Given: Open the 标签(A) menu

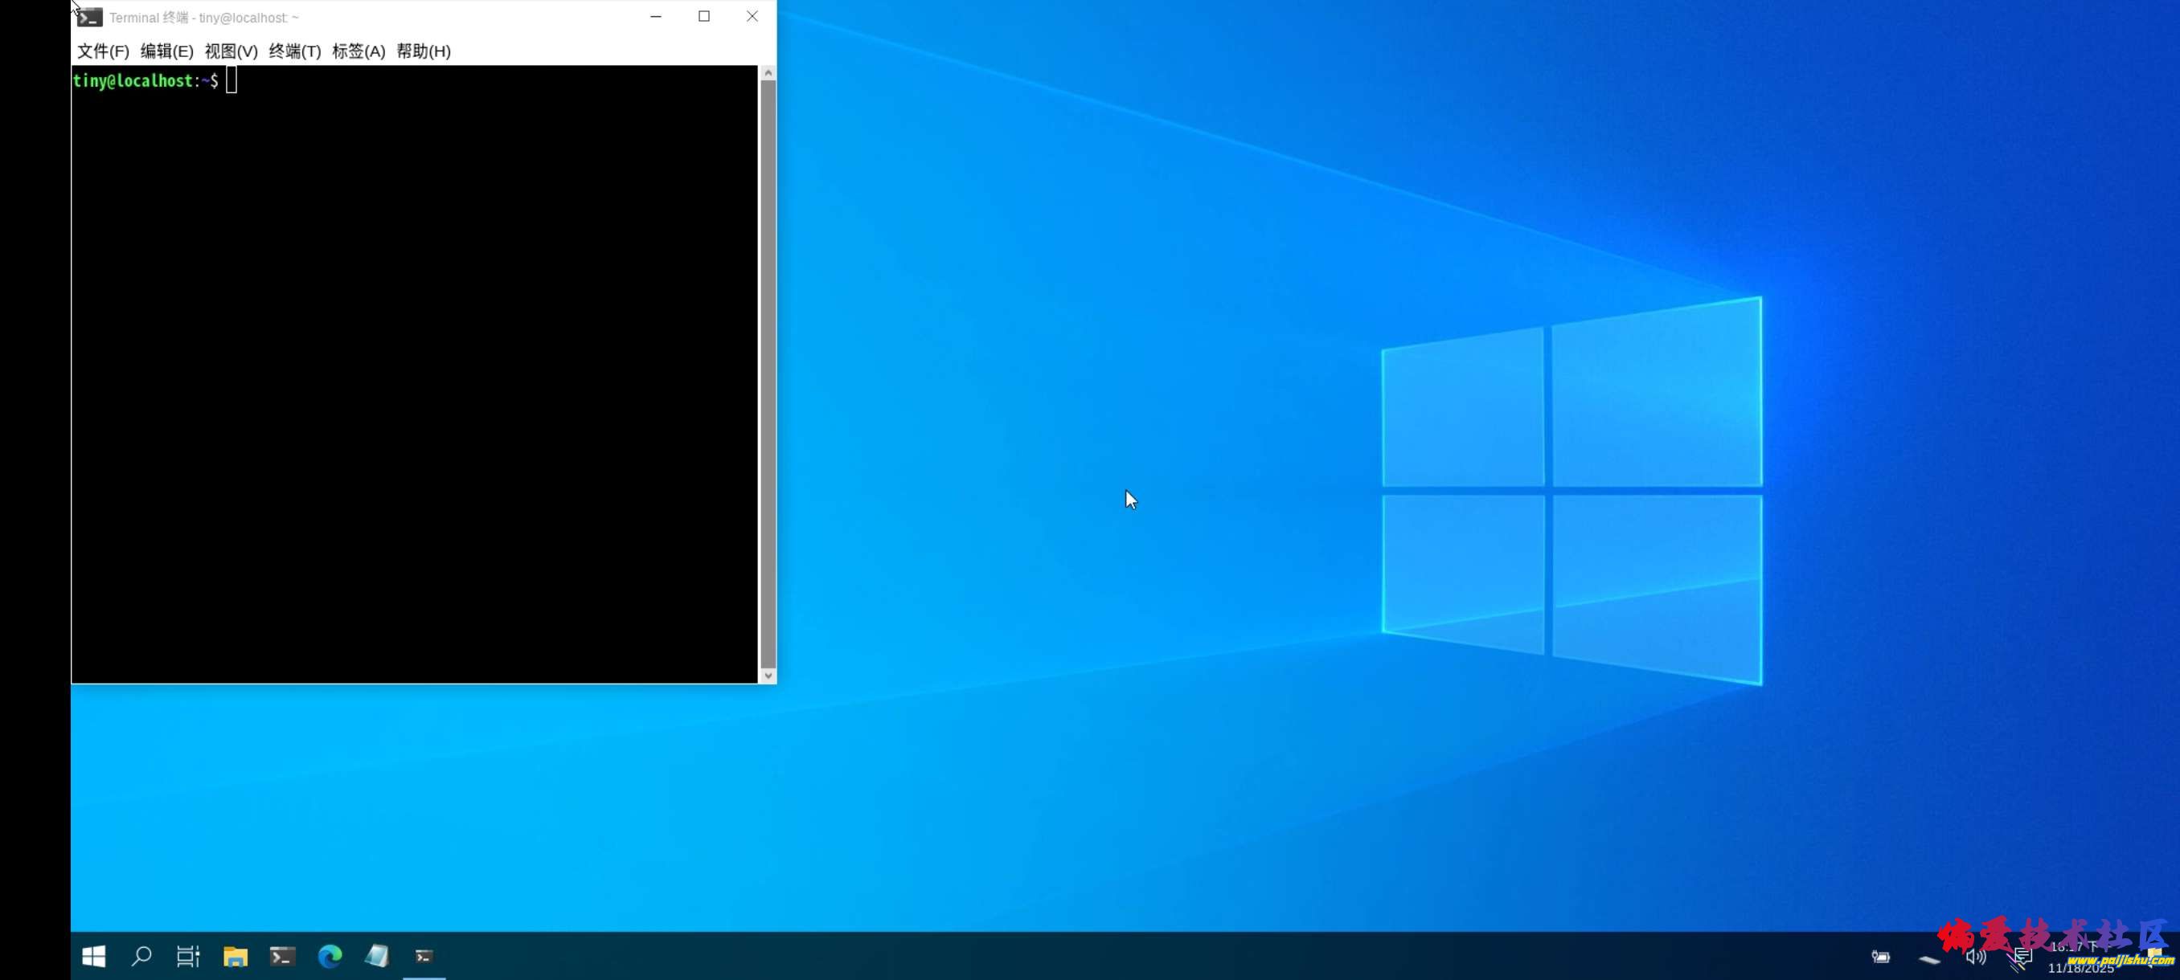Looking at the screenshot, I should pyautogui.click(x=359, y=51).
